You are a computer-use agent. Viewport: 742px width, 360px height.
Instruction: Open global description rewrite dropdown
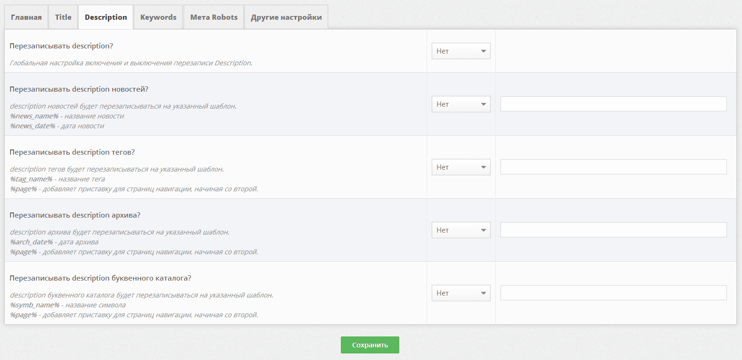(x=461, y=51)
